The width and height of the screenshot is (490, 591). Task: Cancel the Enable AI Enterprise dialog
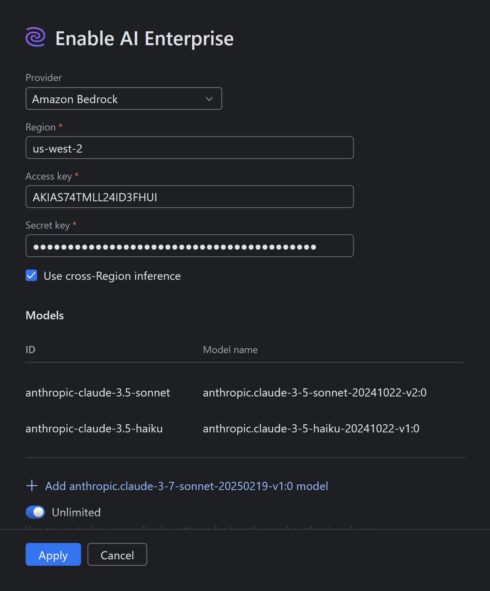pos(117,554)
